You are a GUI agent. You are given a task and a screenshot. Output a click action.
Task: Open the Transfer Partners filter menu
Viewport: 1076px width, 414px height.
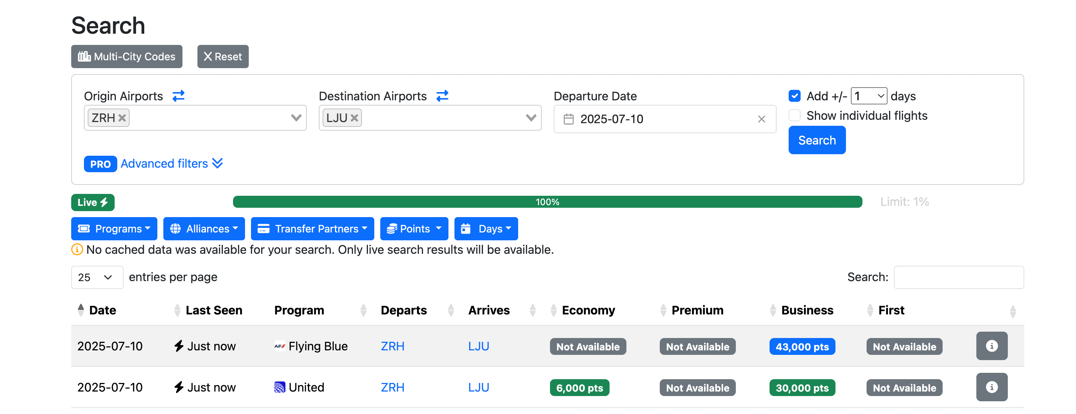click(x=312, y=229)
